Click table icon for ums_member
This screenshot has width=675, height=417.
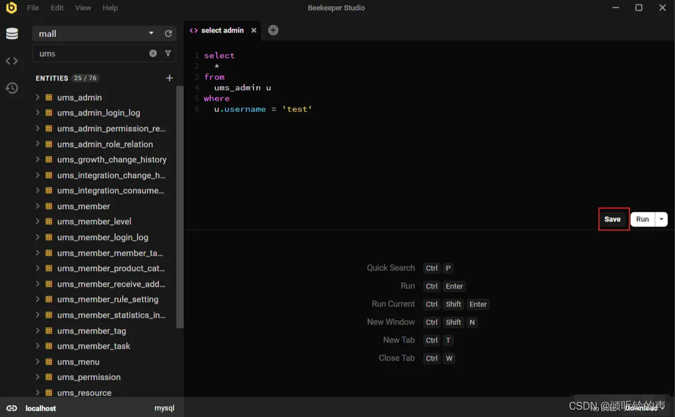48,206
